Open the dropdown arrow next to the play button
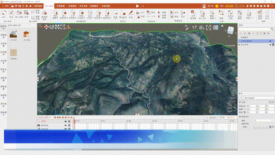The height and width of the screenshot is (155, 275). 143,6
